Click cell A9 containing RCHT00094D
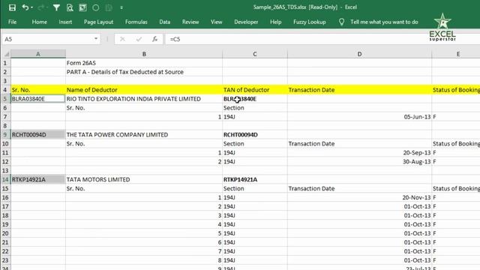Image resolution: width=480 pixels, height=270 pixels. coord(38,135)
